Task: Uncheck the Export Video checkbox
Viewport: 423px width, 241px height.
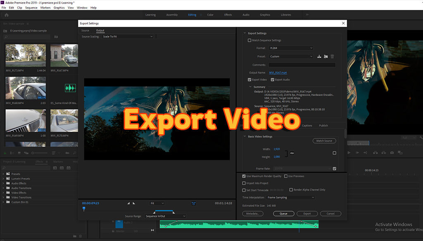Action: [249, 80]
